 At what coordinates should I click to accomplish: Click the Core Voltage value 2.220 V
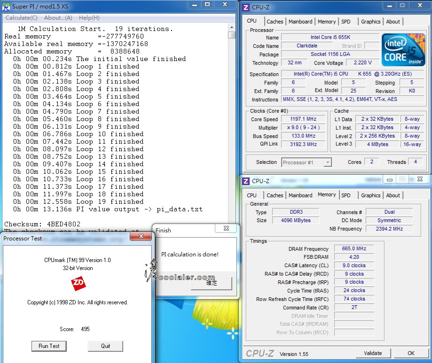pyautogui.click(x=362, y=63)
